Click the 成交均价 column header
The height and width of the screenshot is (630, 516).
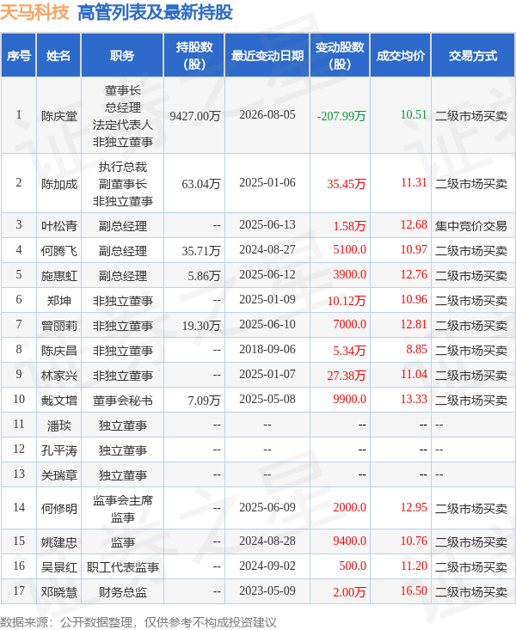(x=401, y=56)
